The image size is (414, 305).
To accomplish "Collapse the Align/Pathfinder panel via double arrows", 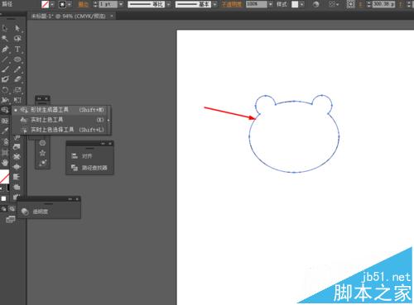I will point(103,144).
